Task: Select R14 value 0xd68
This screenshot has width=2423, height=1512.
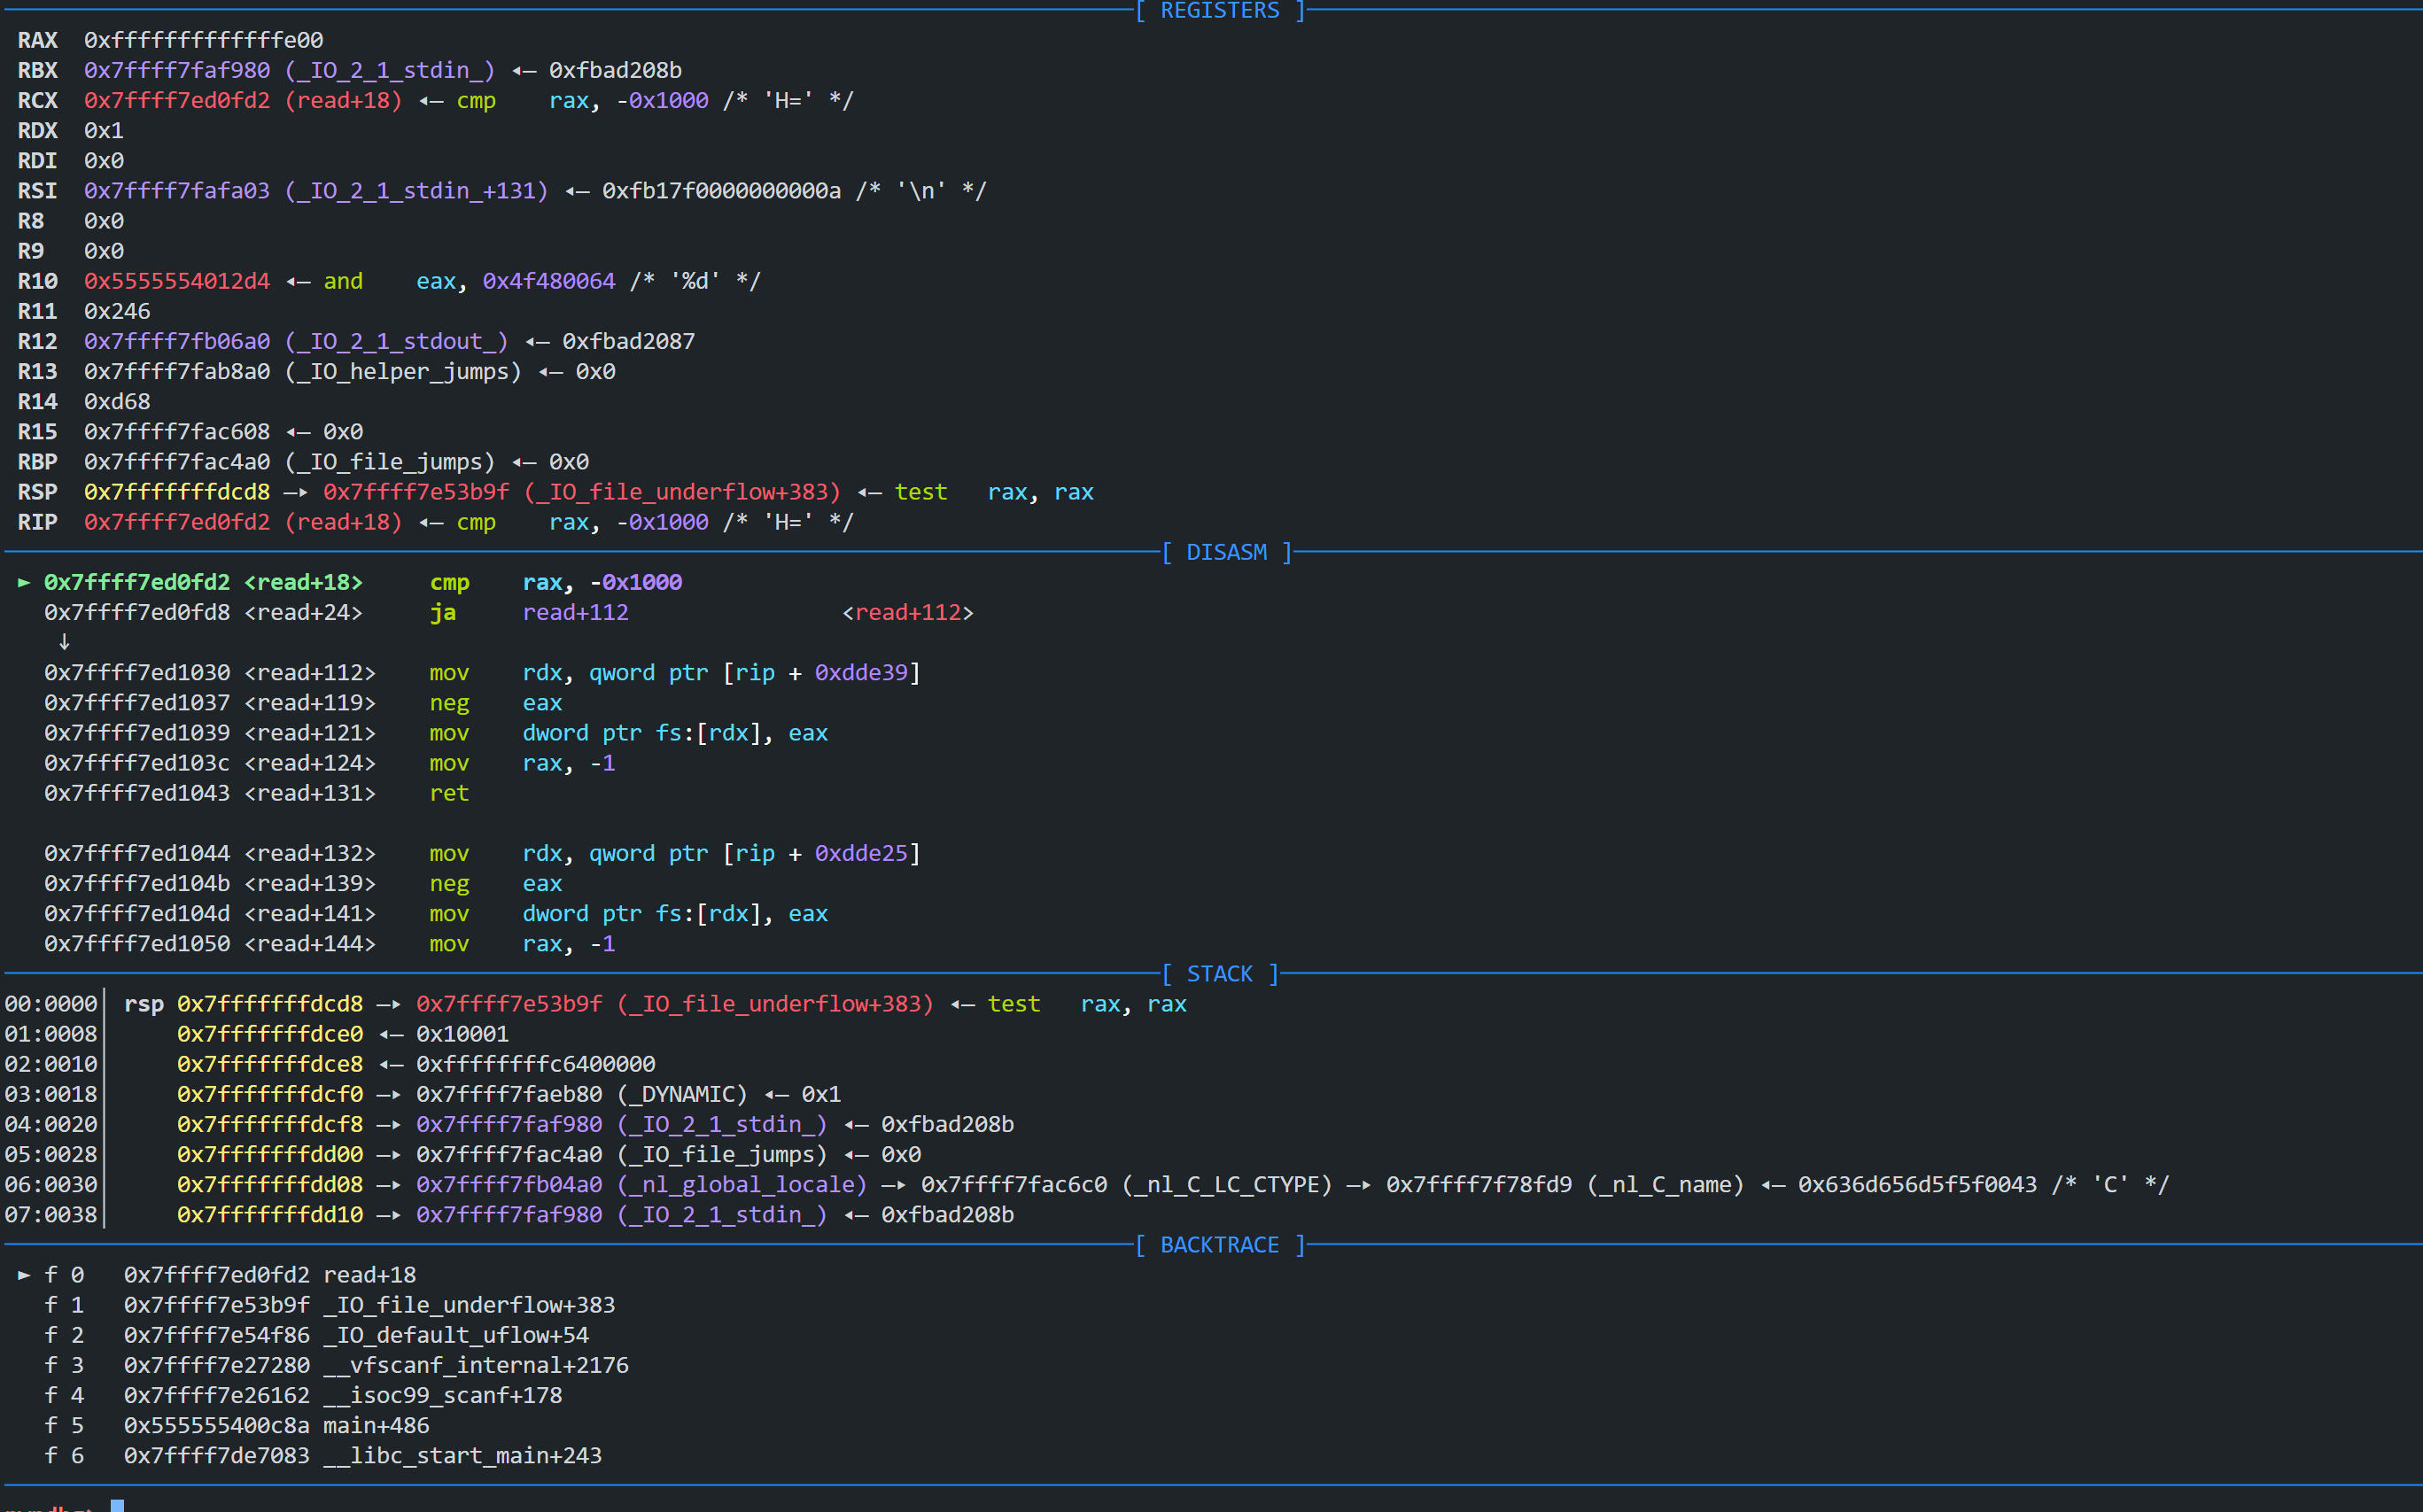Action: pyautogui.click(x=117, y=401)
